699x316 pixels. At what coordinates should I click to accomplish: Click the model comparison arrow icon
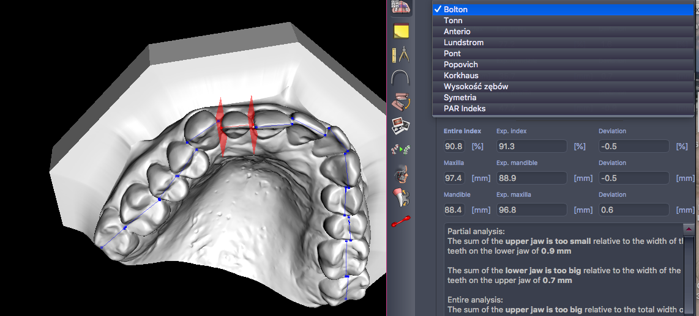click(x=401, y=149)
